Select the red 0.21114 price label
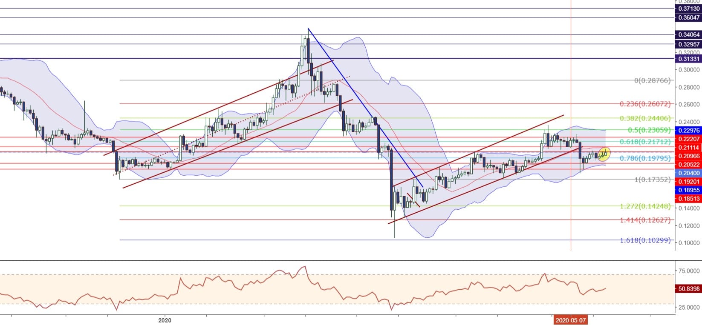The width and height of the screenshot is (702, 325). (x=688, y=148)
